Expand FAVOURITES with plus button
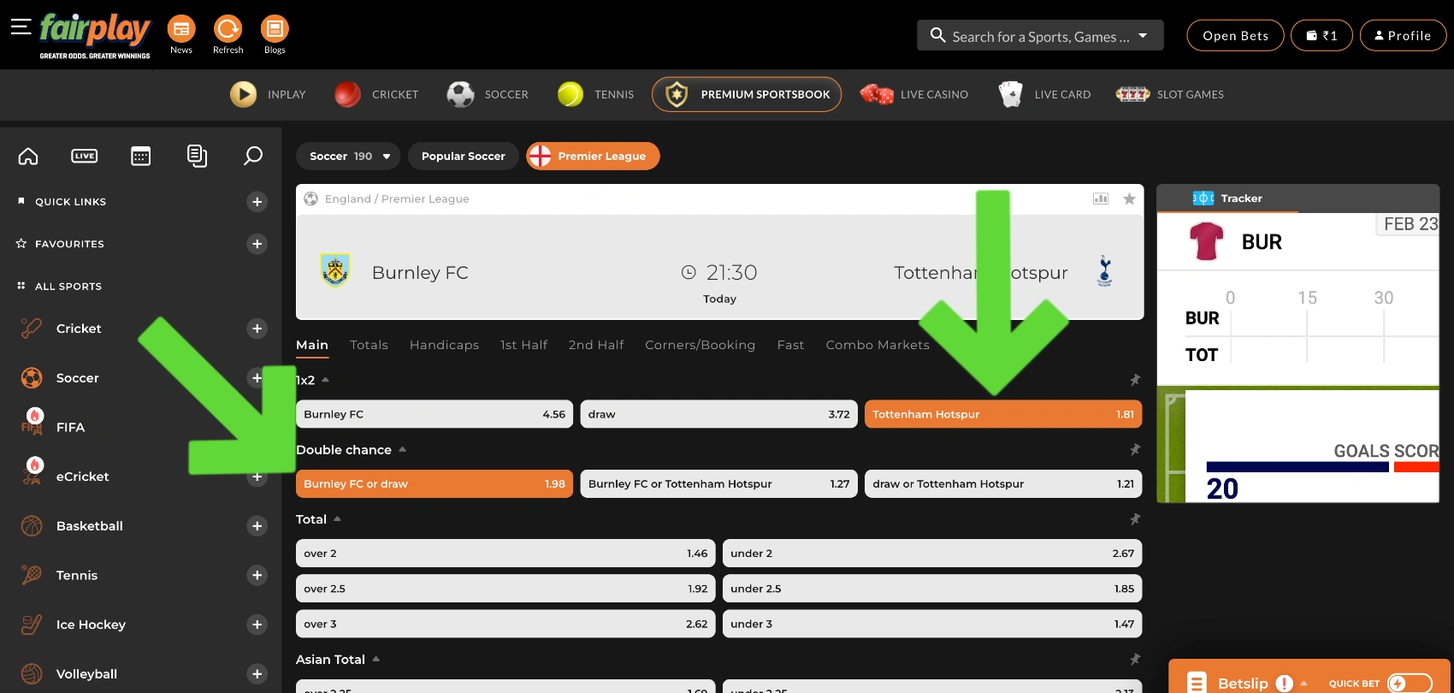The width and height of the screenshot is (1454, 693). click(257, 244)
